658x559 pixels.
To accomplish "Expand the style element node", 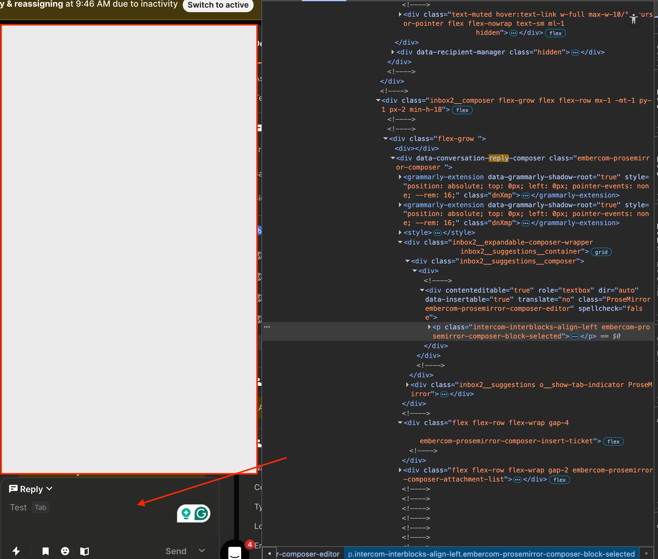I will pos(400,233).
